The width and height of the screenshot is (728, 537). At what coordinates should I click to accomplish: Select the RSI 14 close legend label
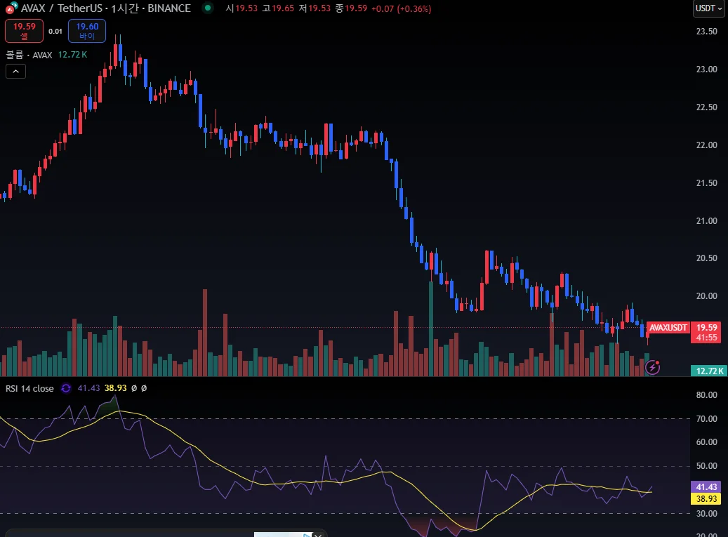coord(29,388)
